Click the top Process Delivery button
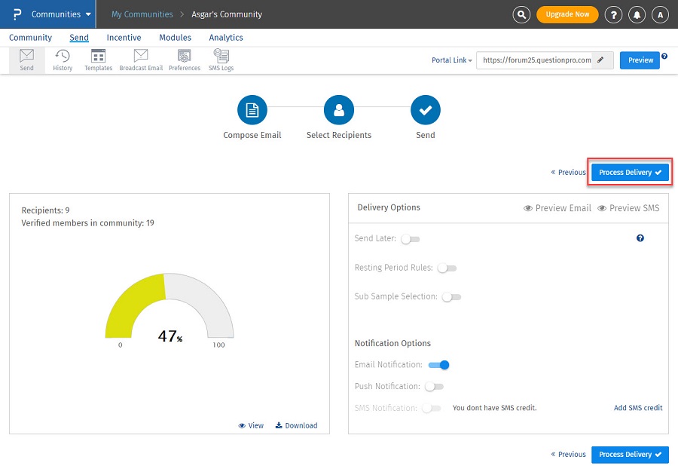Screen dimensions: 678x466 (630, 173)
